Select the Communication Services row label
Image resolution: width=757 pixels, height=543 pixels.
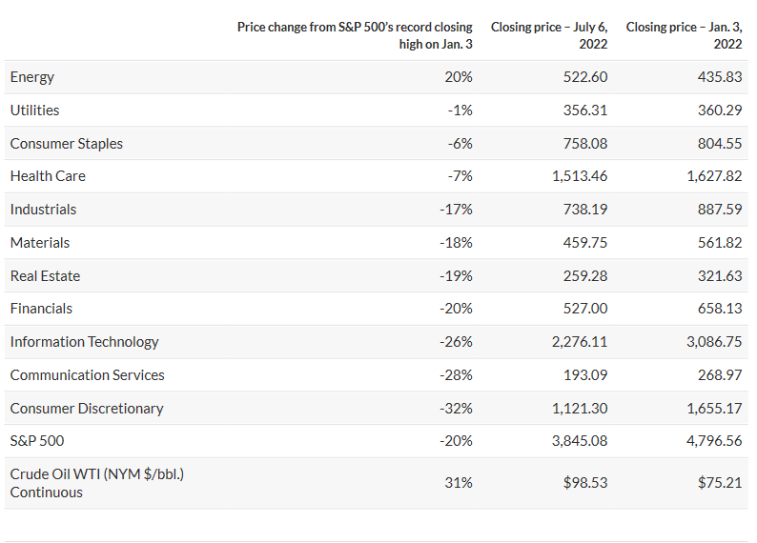87,375
